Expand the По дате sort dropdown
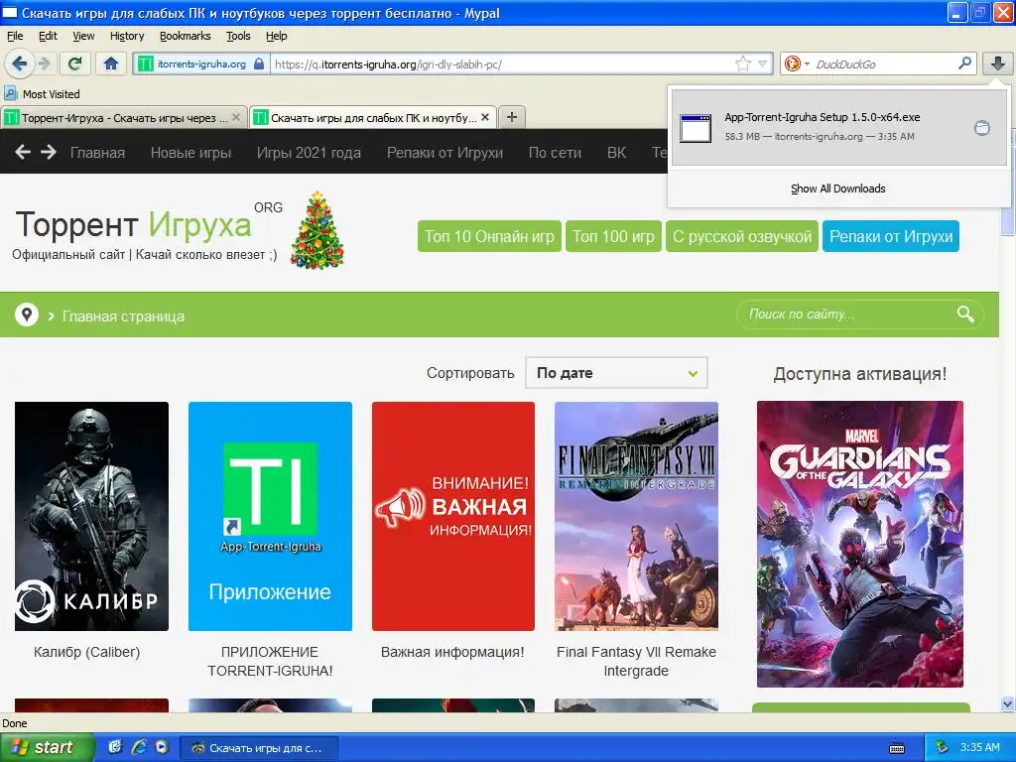The width and height of the screenshot is (1016, 762). (x=616, y=373)
